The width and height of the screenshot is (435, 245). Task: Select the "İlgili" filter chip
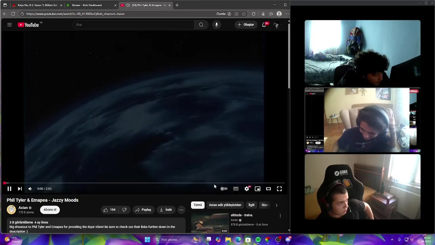click(251, 205)
